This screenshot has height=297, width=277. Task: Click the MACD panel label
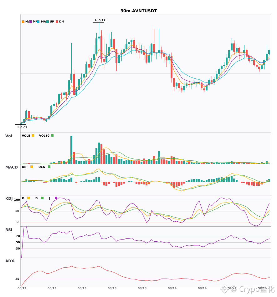[11, 167]
